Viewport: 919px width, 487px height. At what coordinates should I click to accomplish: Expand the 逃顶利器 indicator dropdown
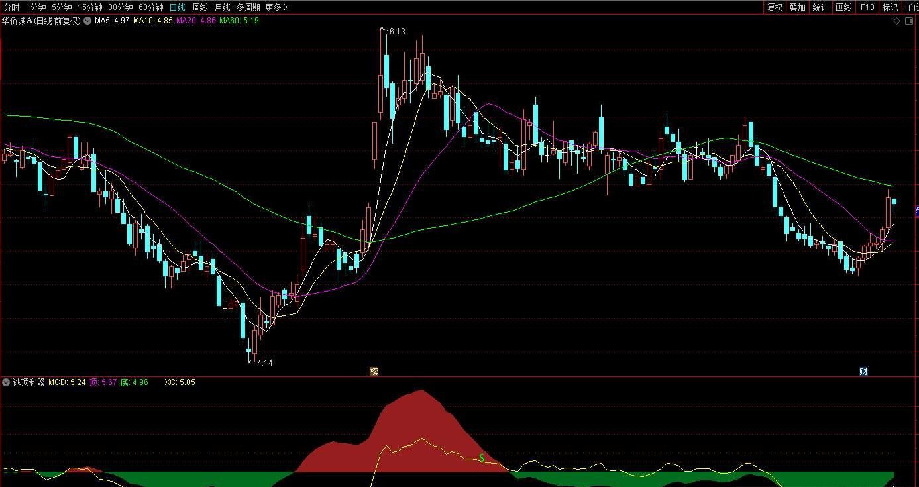(x=7, y=382)
